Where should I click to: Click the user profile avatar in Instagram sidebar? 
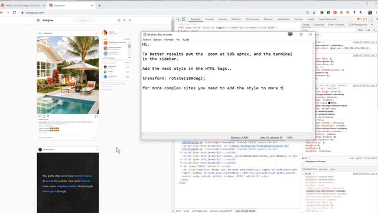pos(105,33)
